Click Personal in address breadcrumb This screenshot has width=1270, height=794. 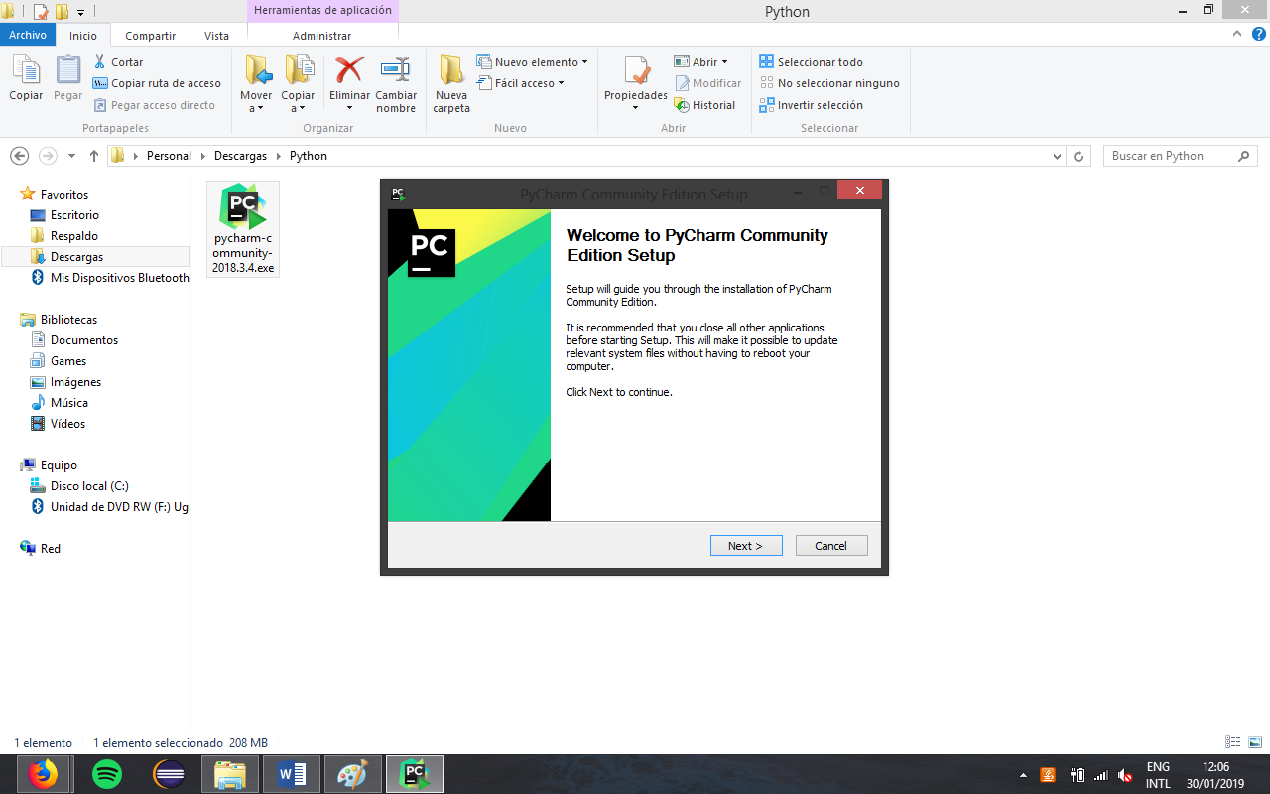[169, 156]
